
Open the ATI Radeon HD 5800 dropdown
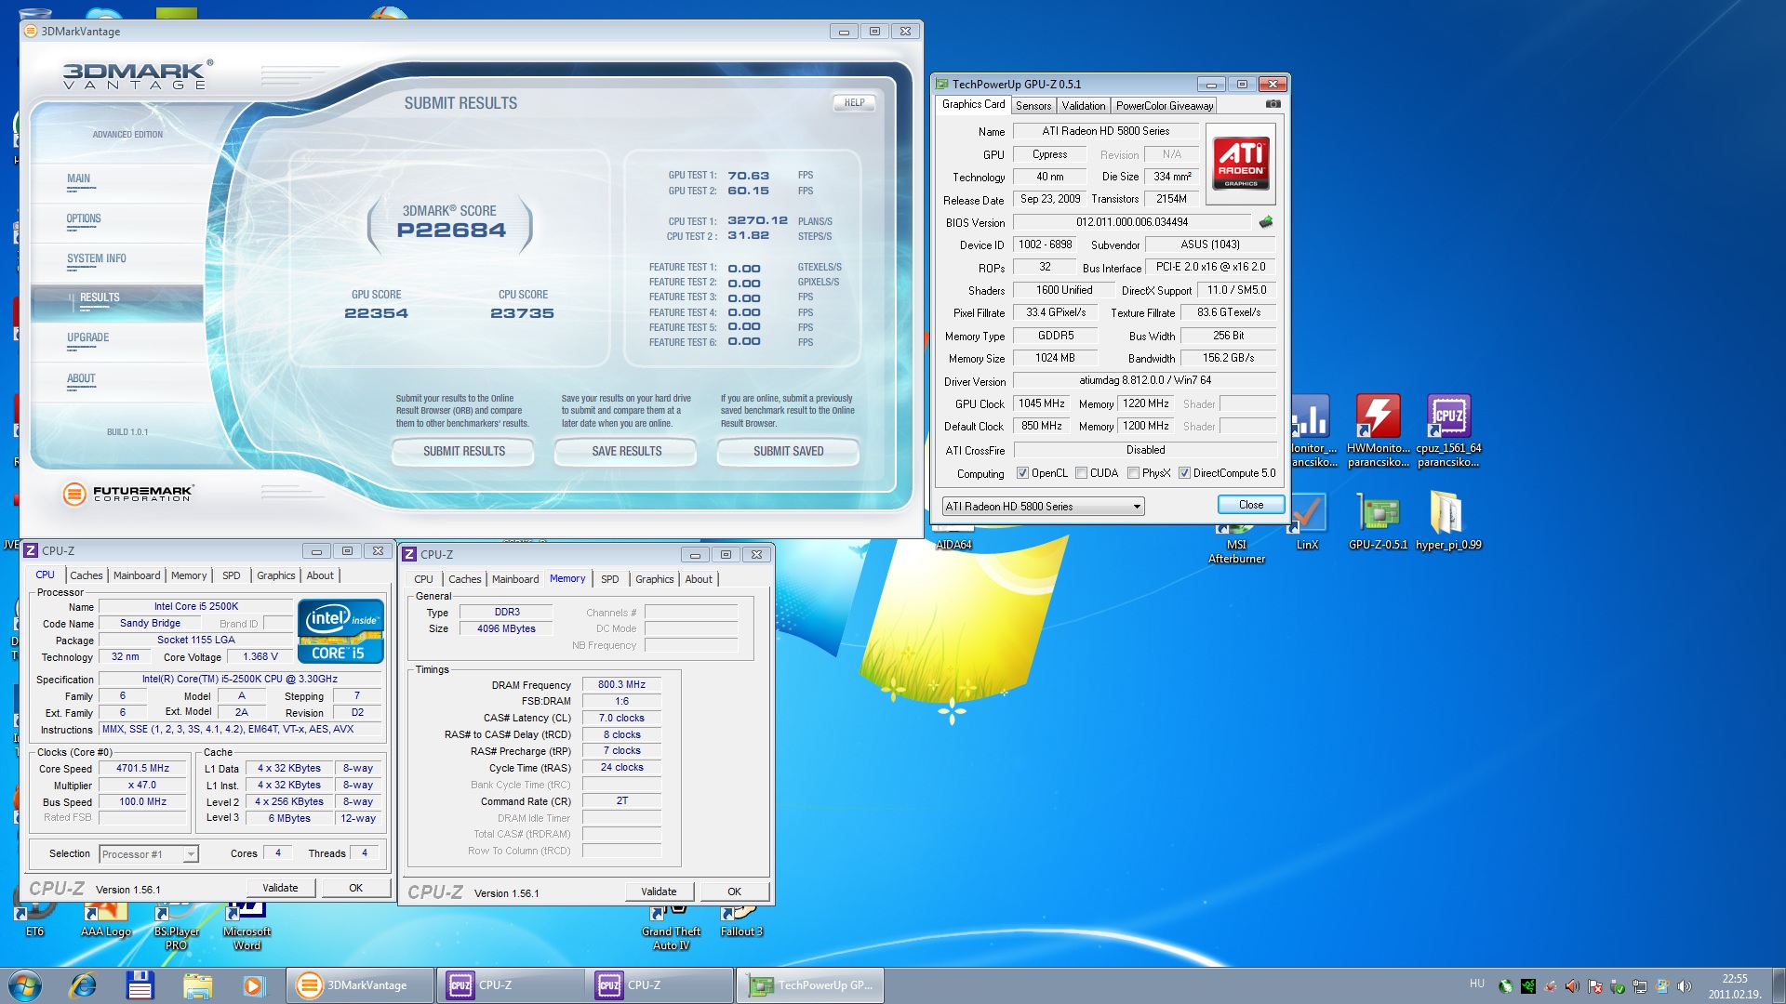point(1043,507)
